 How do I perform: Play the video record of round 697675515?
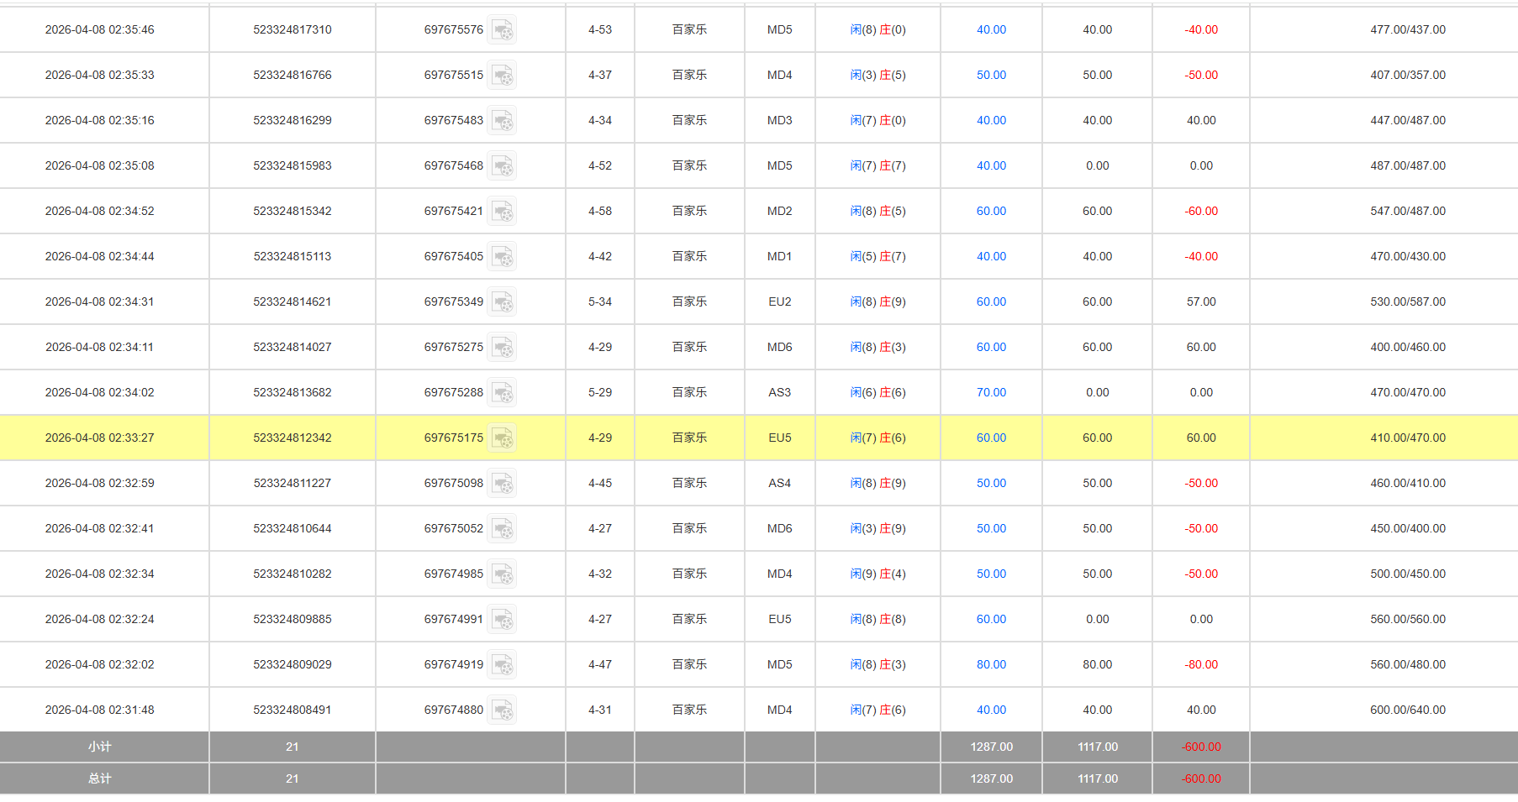pos(503,75)
